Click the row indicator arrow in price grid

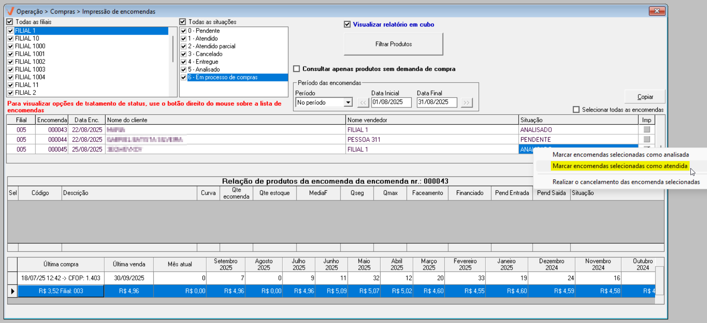12,291
